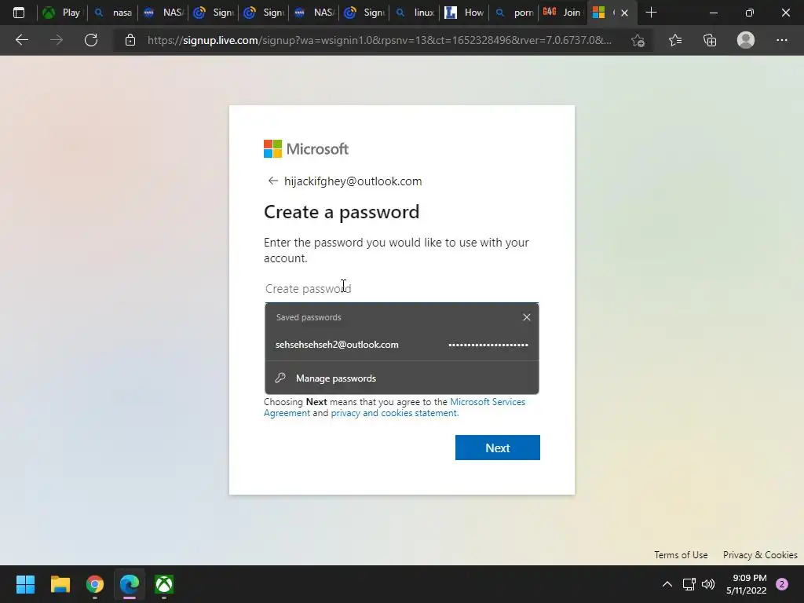Viewport: 804px width, 603px height.
Task: Switch to the first NASA tab
Action: (x=163, y=13)
